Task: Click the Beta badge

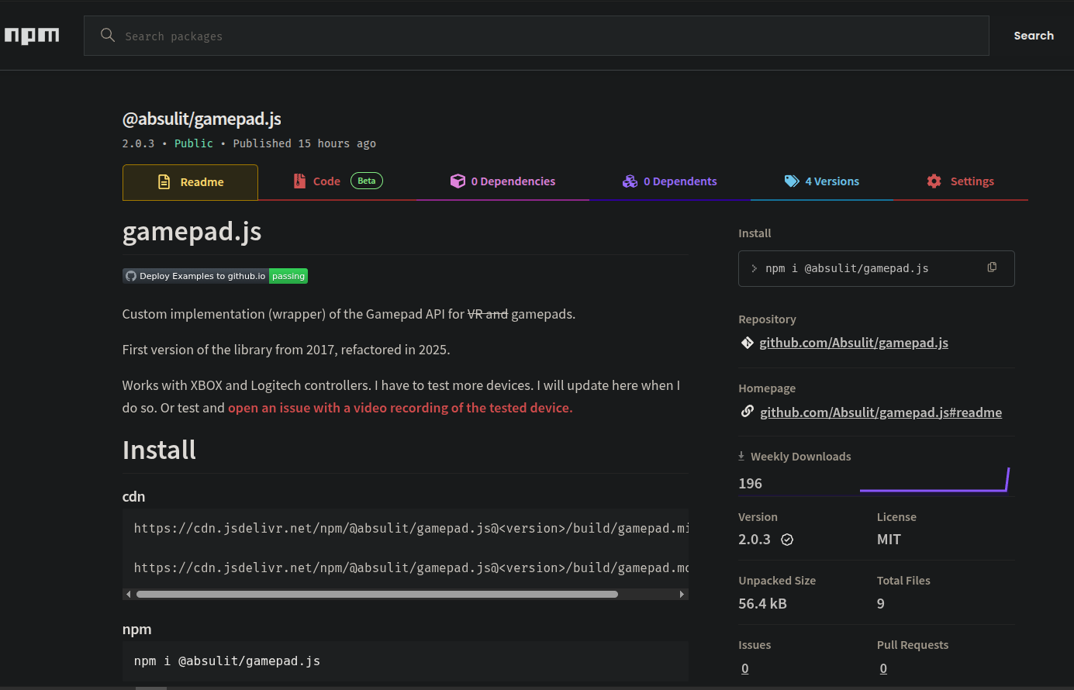Action: pyautogui.click(x=367, y=181)
